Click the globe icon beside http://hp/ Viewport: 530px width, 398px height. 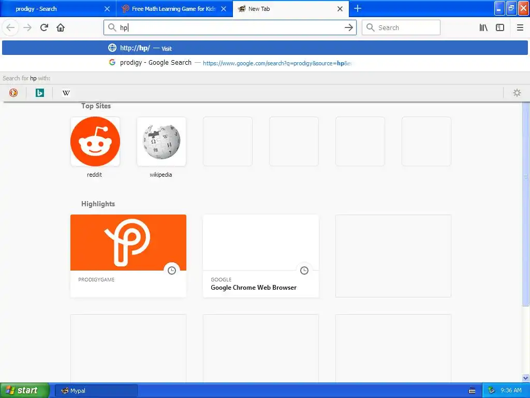click(112, 48)
